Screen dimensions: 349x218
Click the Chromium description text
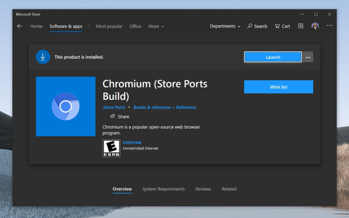tap(151, 130)
